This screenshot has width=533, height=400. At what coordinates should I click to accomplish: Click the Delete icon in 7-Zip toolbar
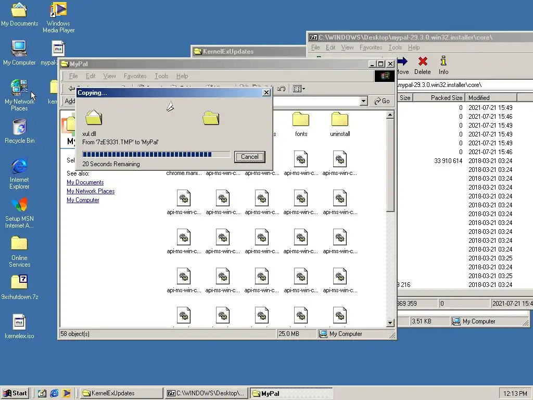pyautogui.click(x=423, y=65)
